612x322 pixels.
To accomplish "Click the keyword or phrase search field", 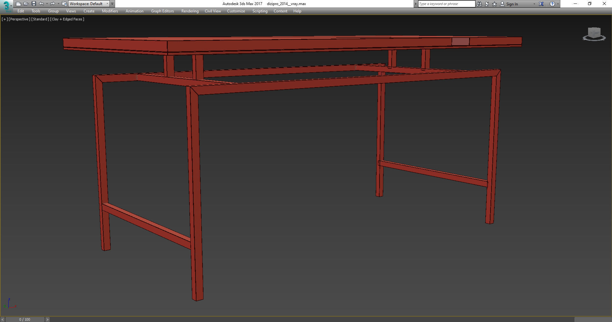I will (446, 4).
